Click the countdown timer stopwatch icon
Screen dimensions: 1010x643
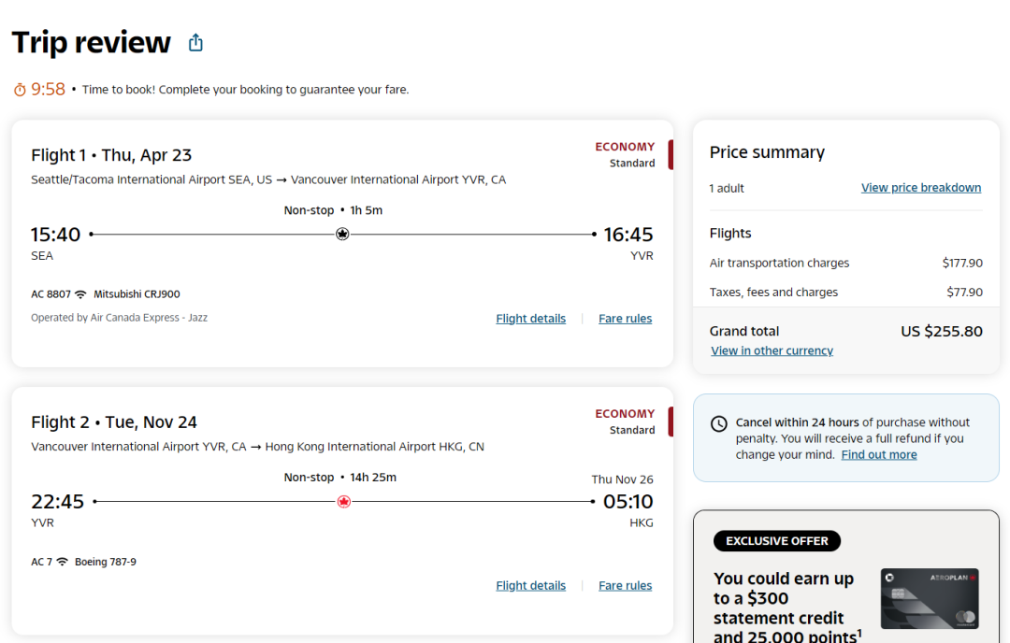coord(20,90)
